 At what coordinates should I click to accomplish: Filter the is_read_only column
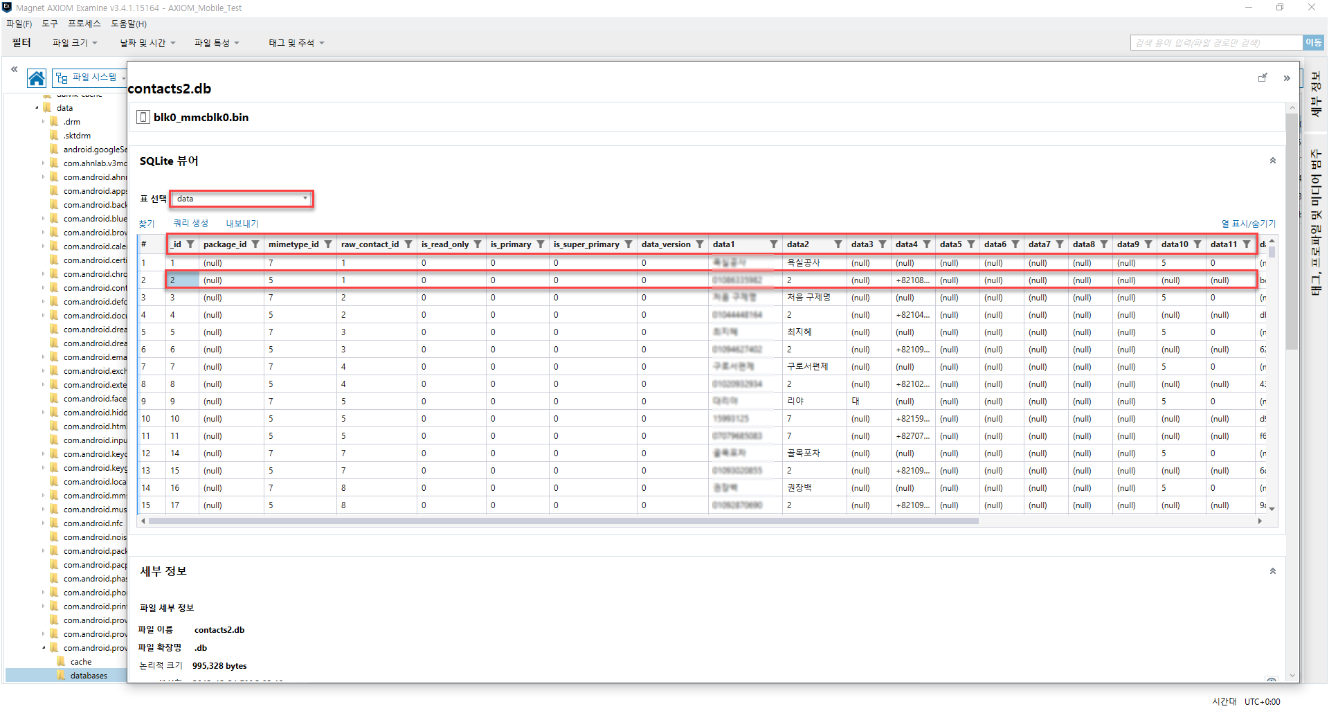click(x=478, y=244)
